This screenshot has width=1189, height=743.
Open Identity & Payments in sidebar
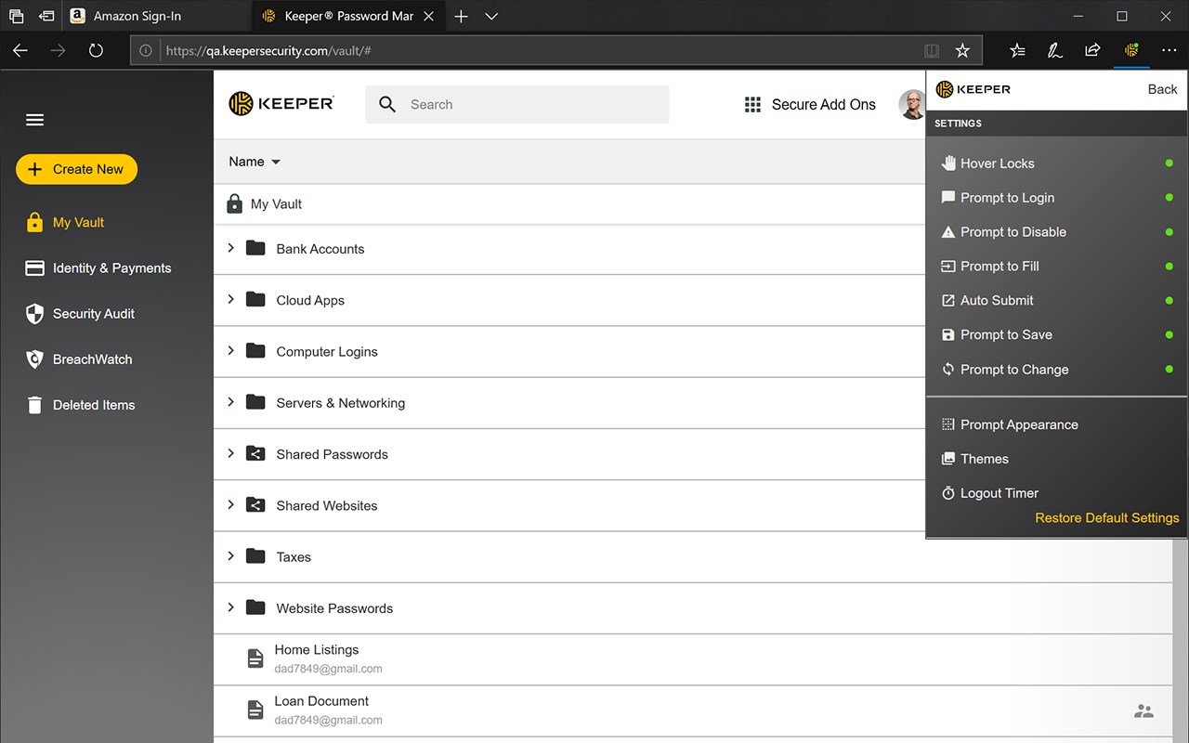pos(98,268)
